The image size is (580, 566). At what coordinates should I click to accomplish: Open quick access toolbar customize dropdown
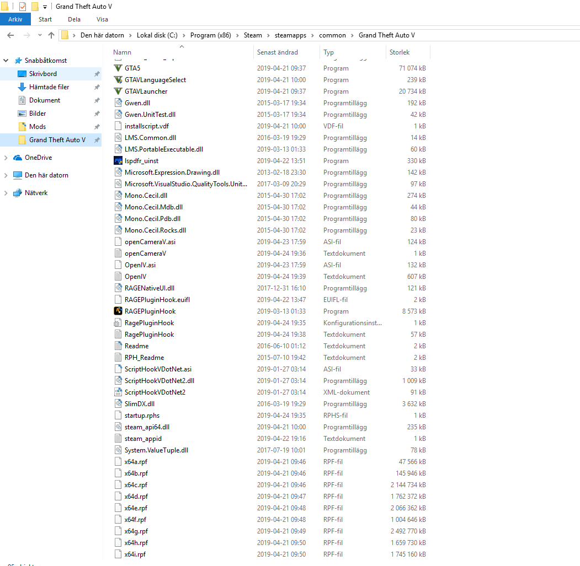click(45, 7)
